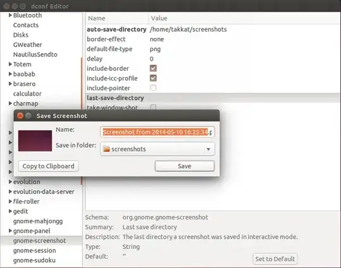This screenshot has width=341, height=268.
Task: Click the Copy to Clipboard button
Action: [x=48, y=166]
